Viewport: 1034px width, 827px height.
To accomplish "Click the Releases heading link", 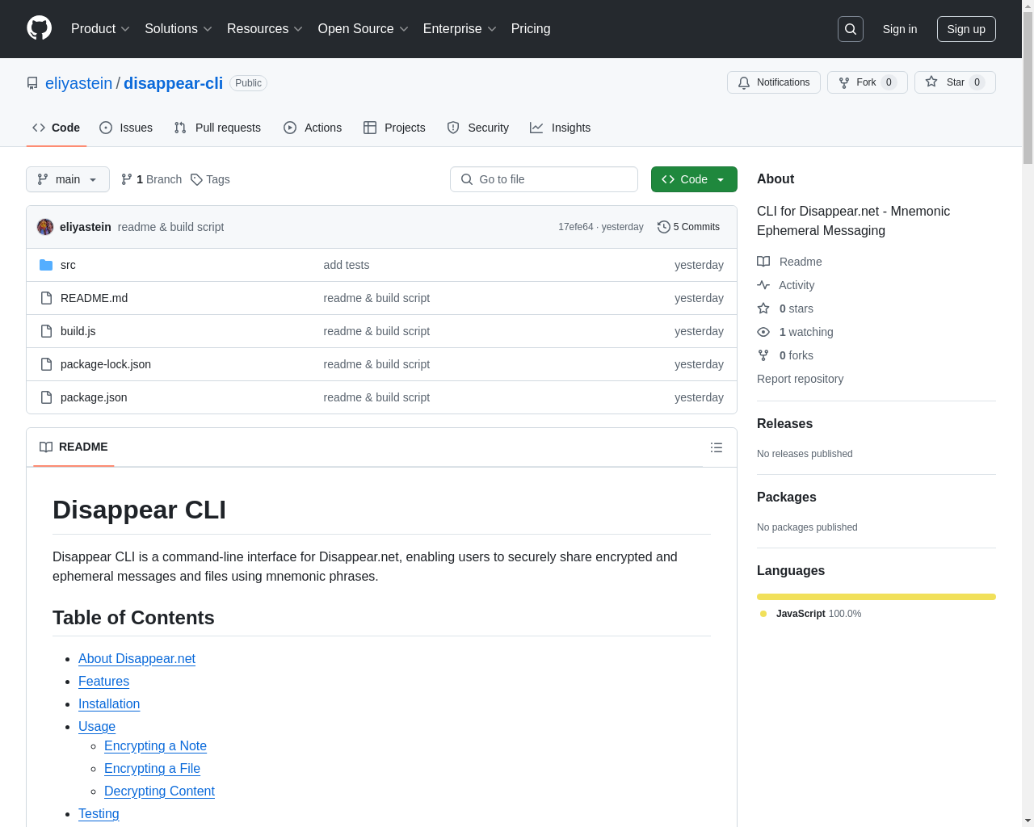I will tap(784, 424).
